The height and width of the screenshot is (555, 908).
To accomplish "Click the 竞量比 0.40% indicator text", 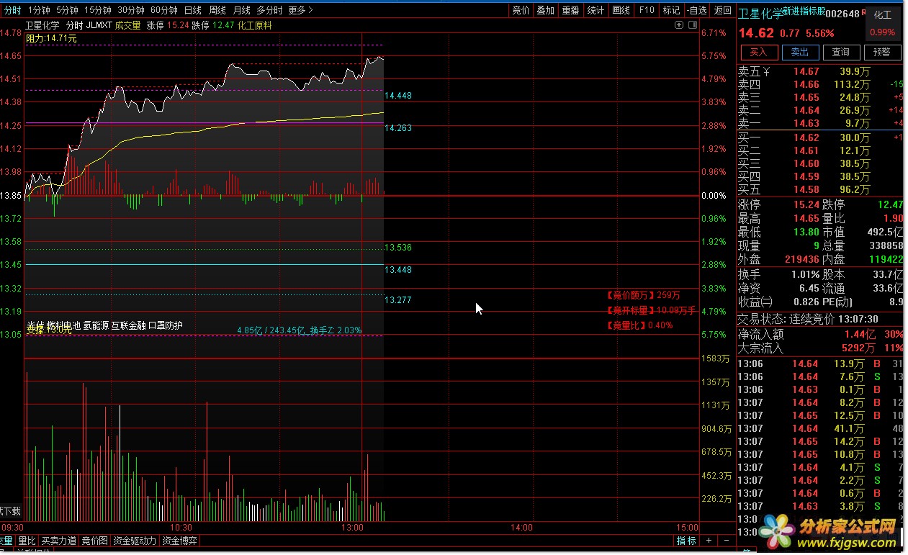I will pos(639,325).
